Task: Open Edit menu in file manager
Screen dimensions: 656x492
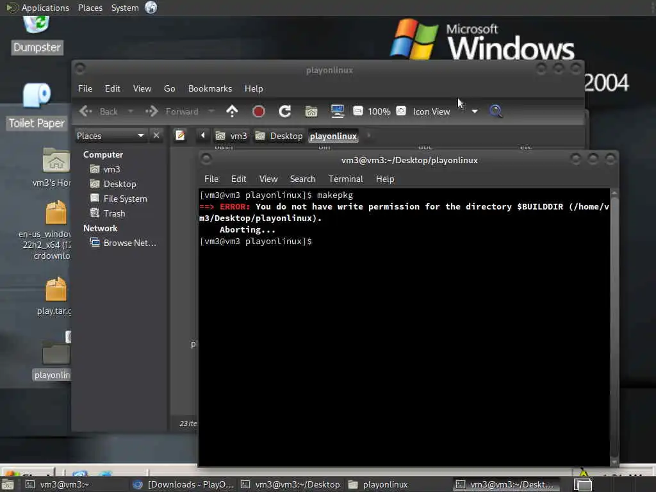Action: [x=113, y=88]
